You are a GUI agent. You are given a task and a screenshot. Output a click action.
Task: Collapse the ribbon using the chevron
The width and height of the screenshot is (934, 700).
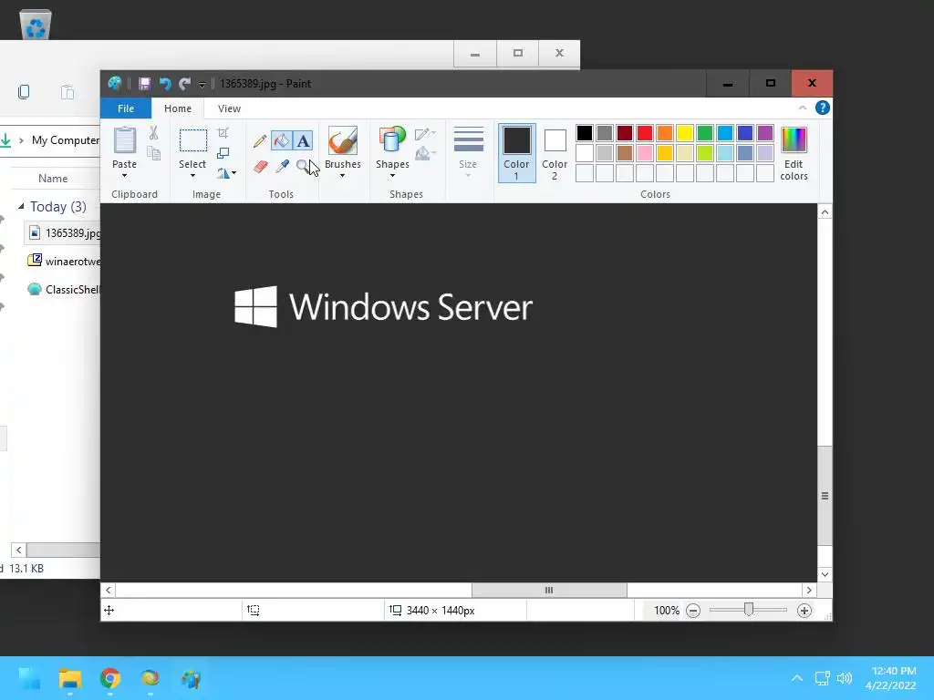(x=803, y=108)
